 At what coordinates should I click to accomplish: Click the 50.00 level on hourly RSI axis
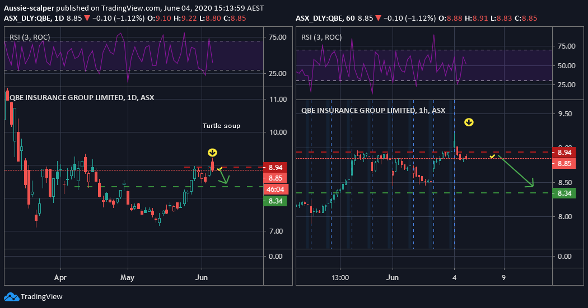(x=567, y=65)
